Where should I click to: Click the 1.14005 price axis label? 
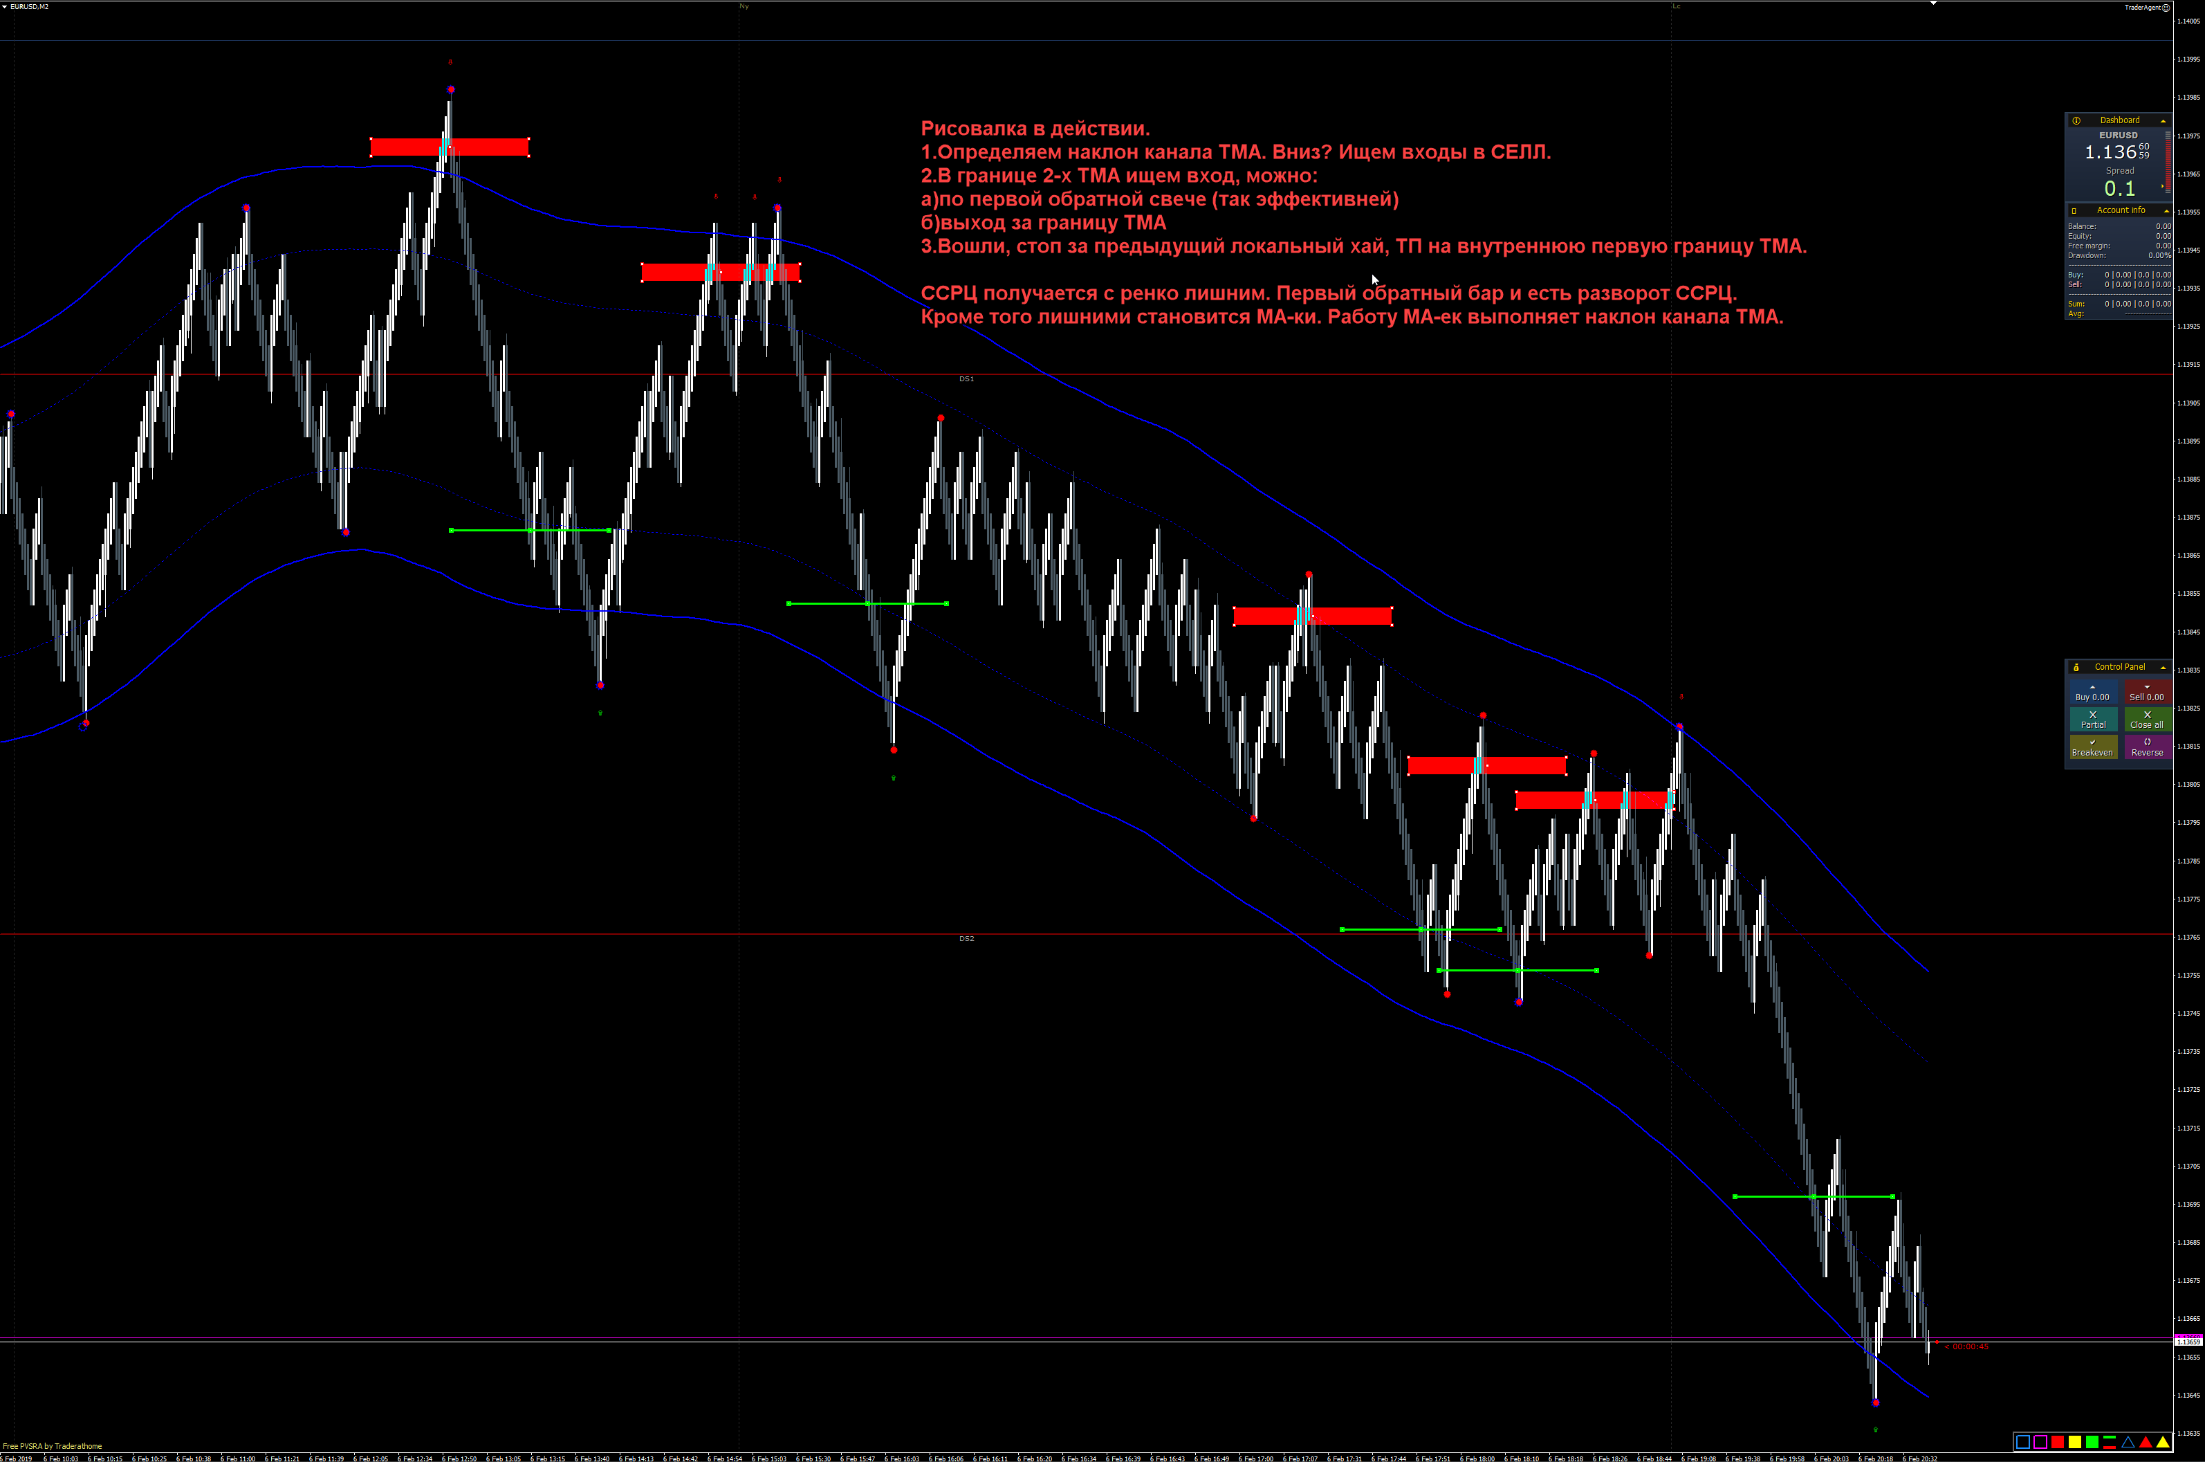pos(2188,21)
